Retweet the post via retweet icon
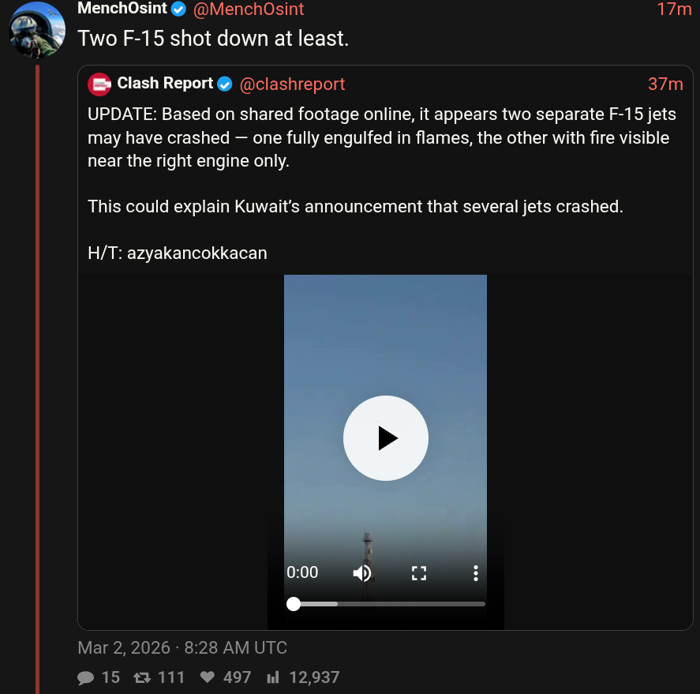This screenshot has width=700, height=694. [142, 677]
